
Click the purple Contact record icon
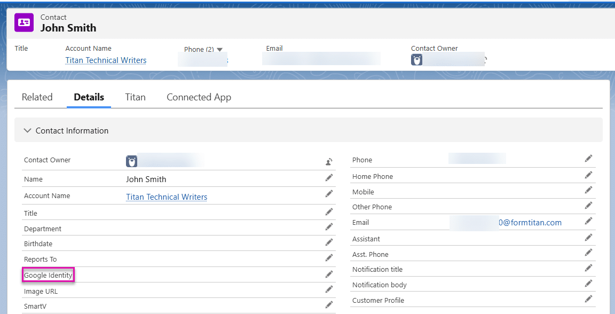tap(24, 22)
